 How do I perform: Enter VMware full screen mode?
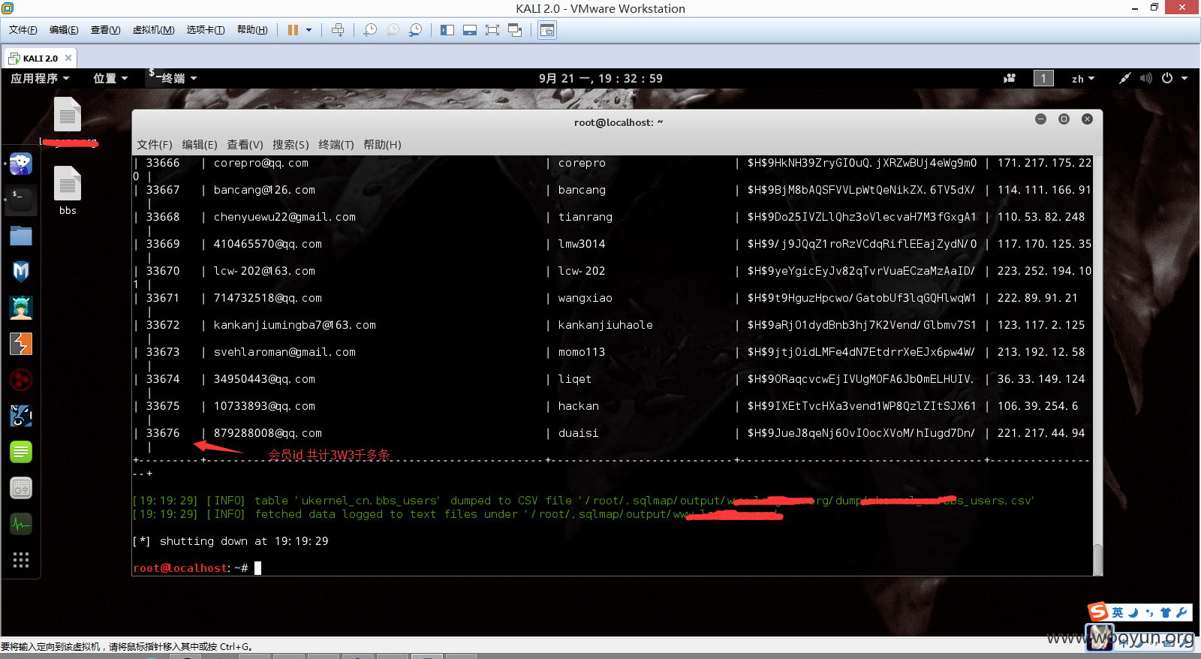point(492,30)
